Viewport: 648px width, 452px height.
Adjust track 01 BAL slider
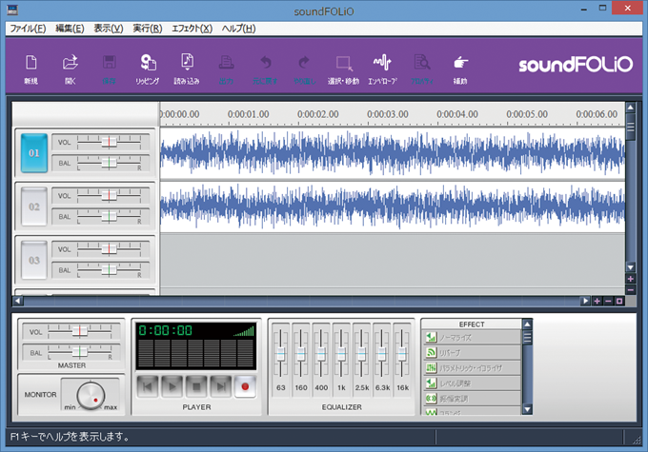pos(109,163)
